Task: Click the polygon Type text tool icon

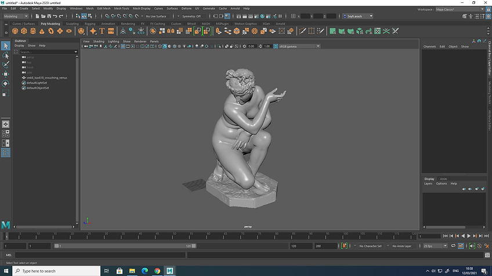Action: (x=102, y=31)
